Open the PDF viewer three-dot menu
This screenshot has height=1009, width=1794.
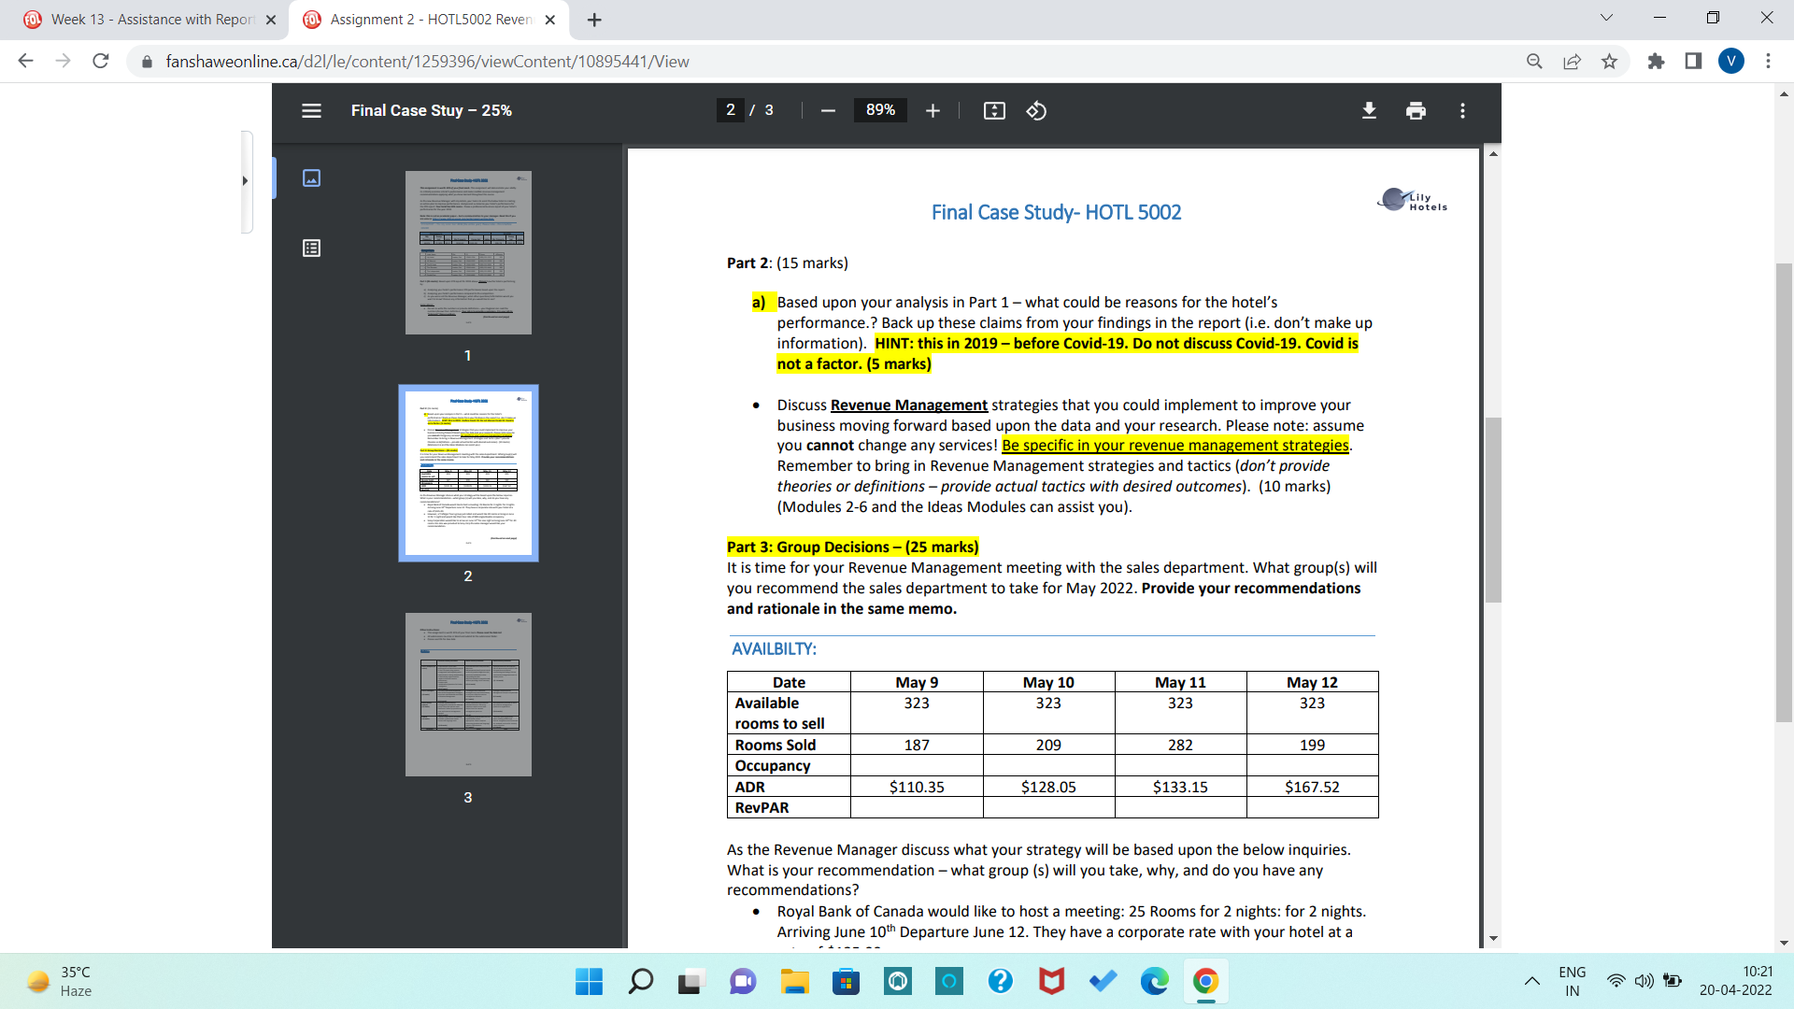pos(1462,110)
